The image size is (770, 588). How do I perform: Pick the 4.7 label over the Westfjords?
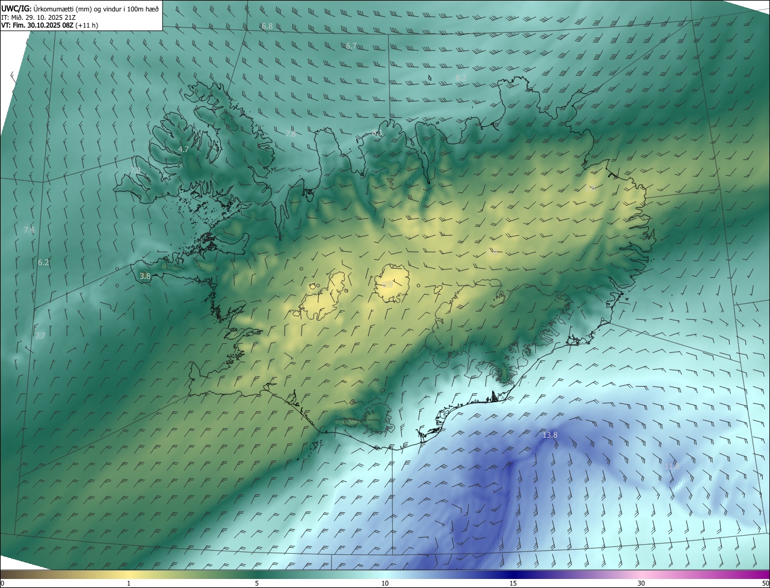[183, 149]
